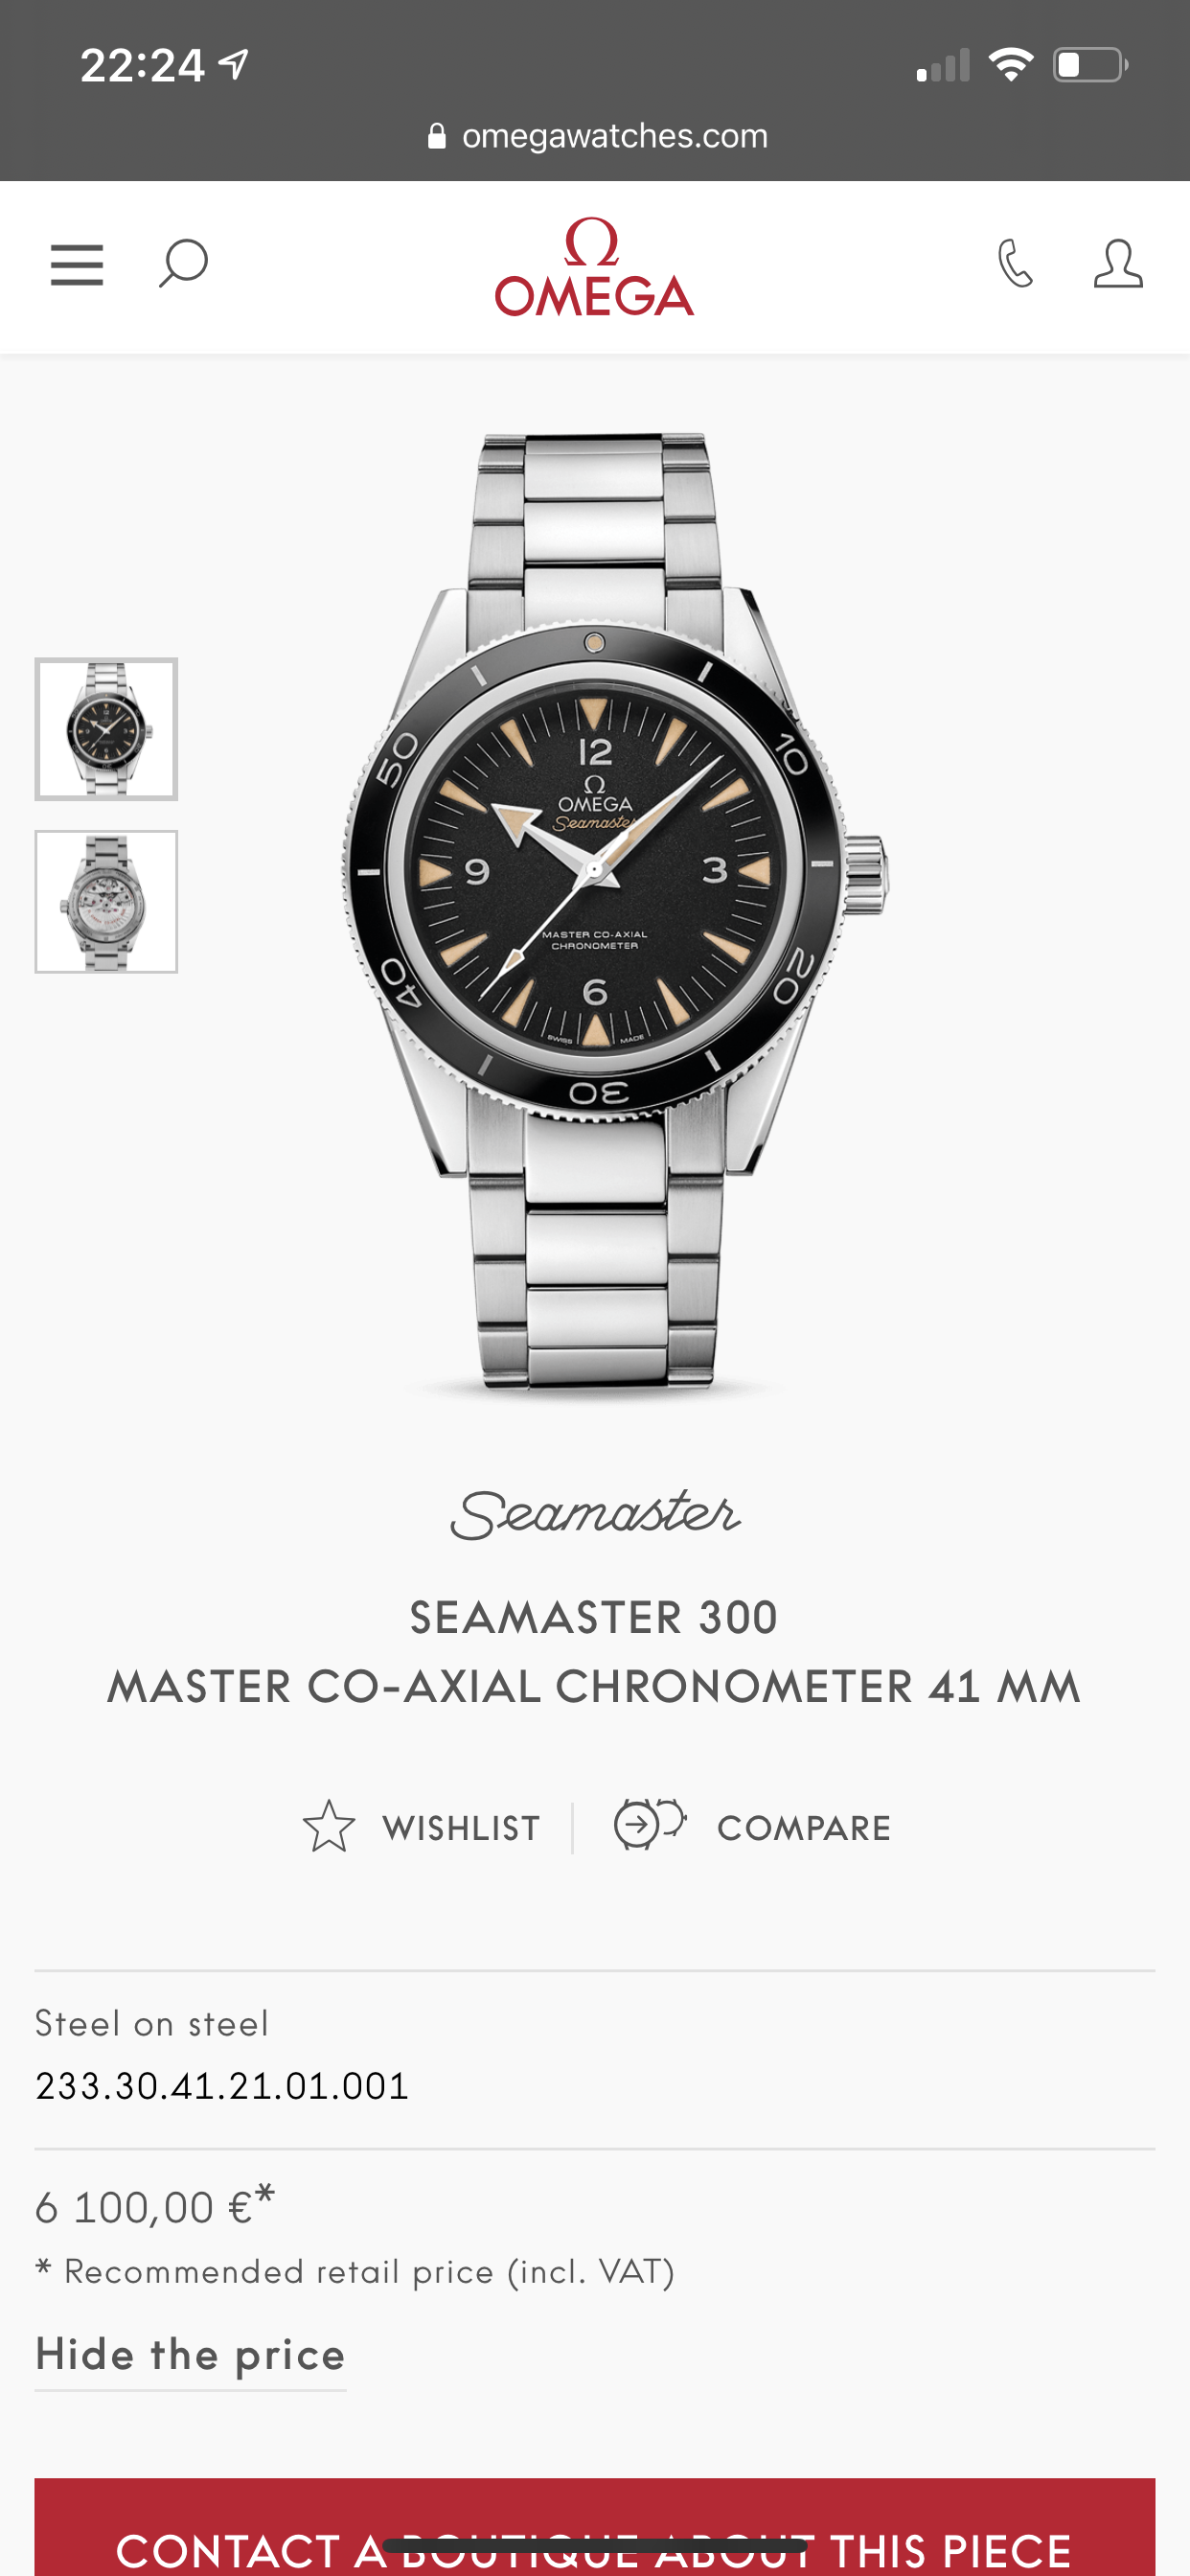This screenshot has width=1190, height=2576.
Task: Tap the status bar clock
Action: point(143,66)
